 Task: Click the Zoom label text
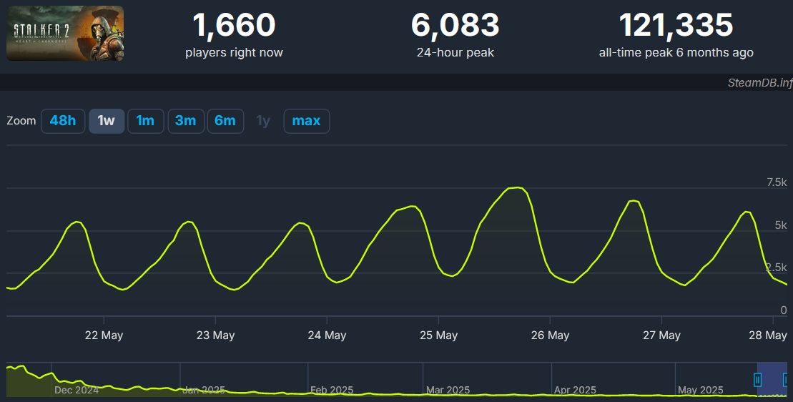point(21,121)
